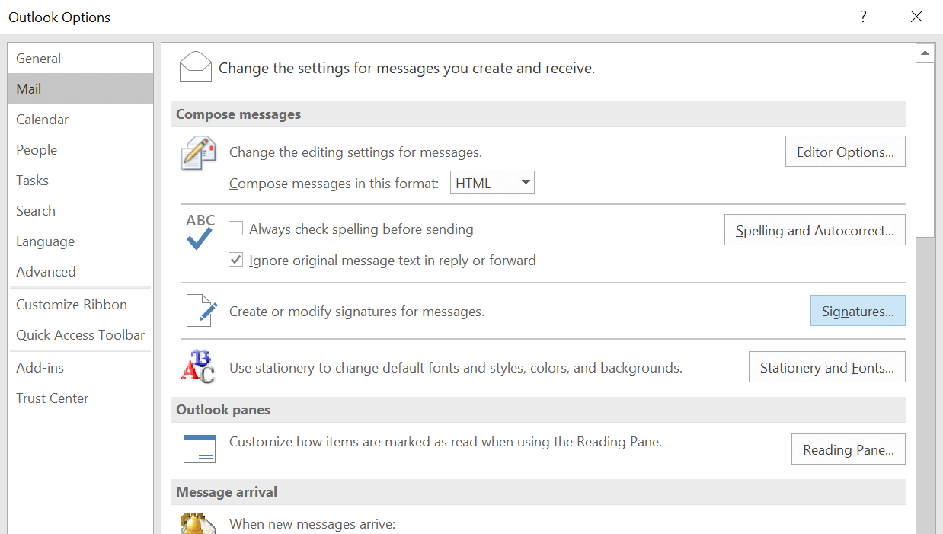Close the Outlook Options dialog
The image size is (943, 534).
pos(916,17)
